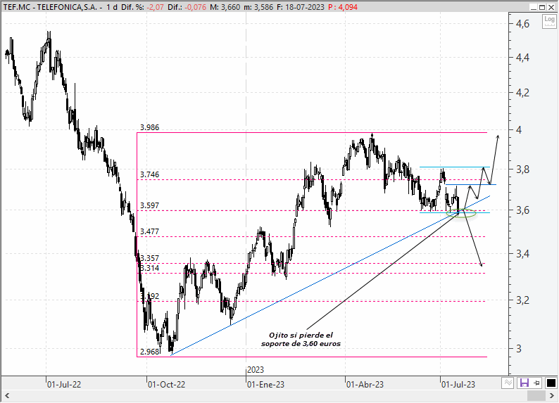
Task: Click the 2.968 Fibonacci level label
Action: tap(150, 352)
